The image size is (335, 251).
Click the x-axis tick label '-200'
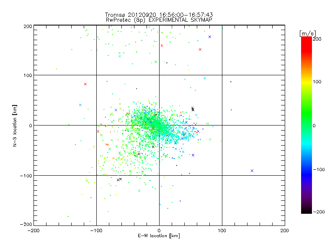[33, 231]
